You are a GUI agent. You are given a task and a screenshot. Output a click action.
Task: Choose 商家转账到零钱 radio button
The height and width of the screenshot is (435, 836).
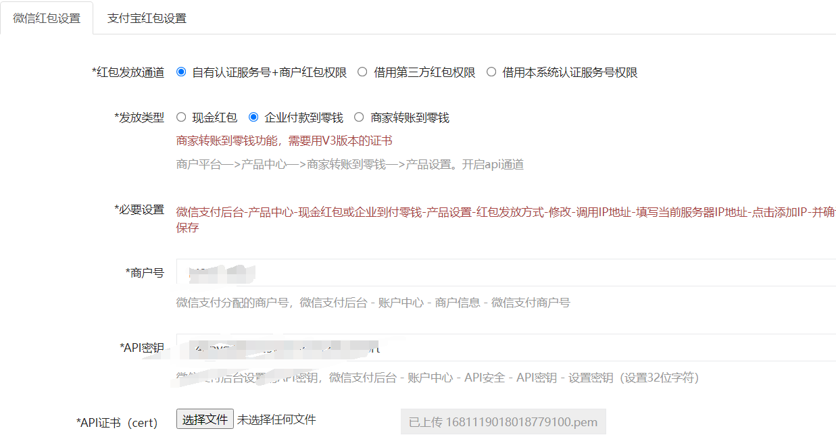pos(360,118)
